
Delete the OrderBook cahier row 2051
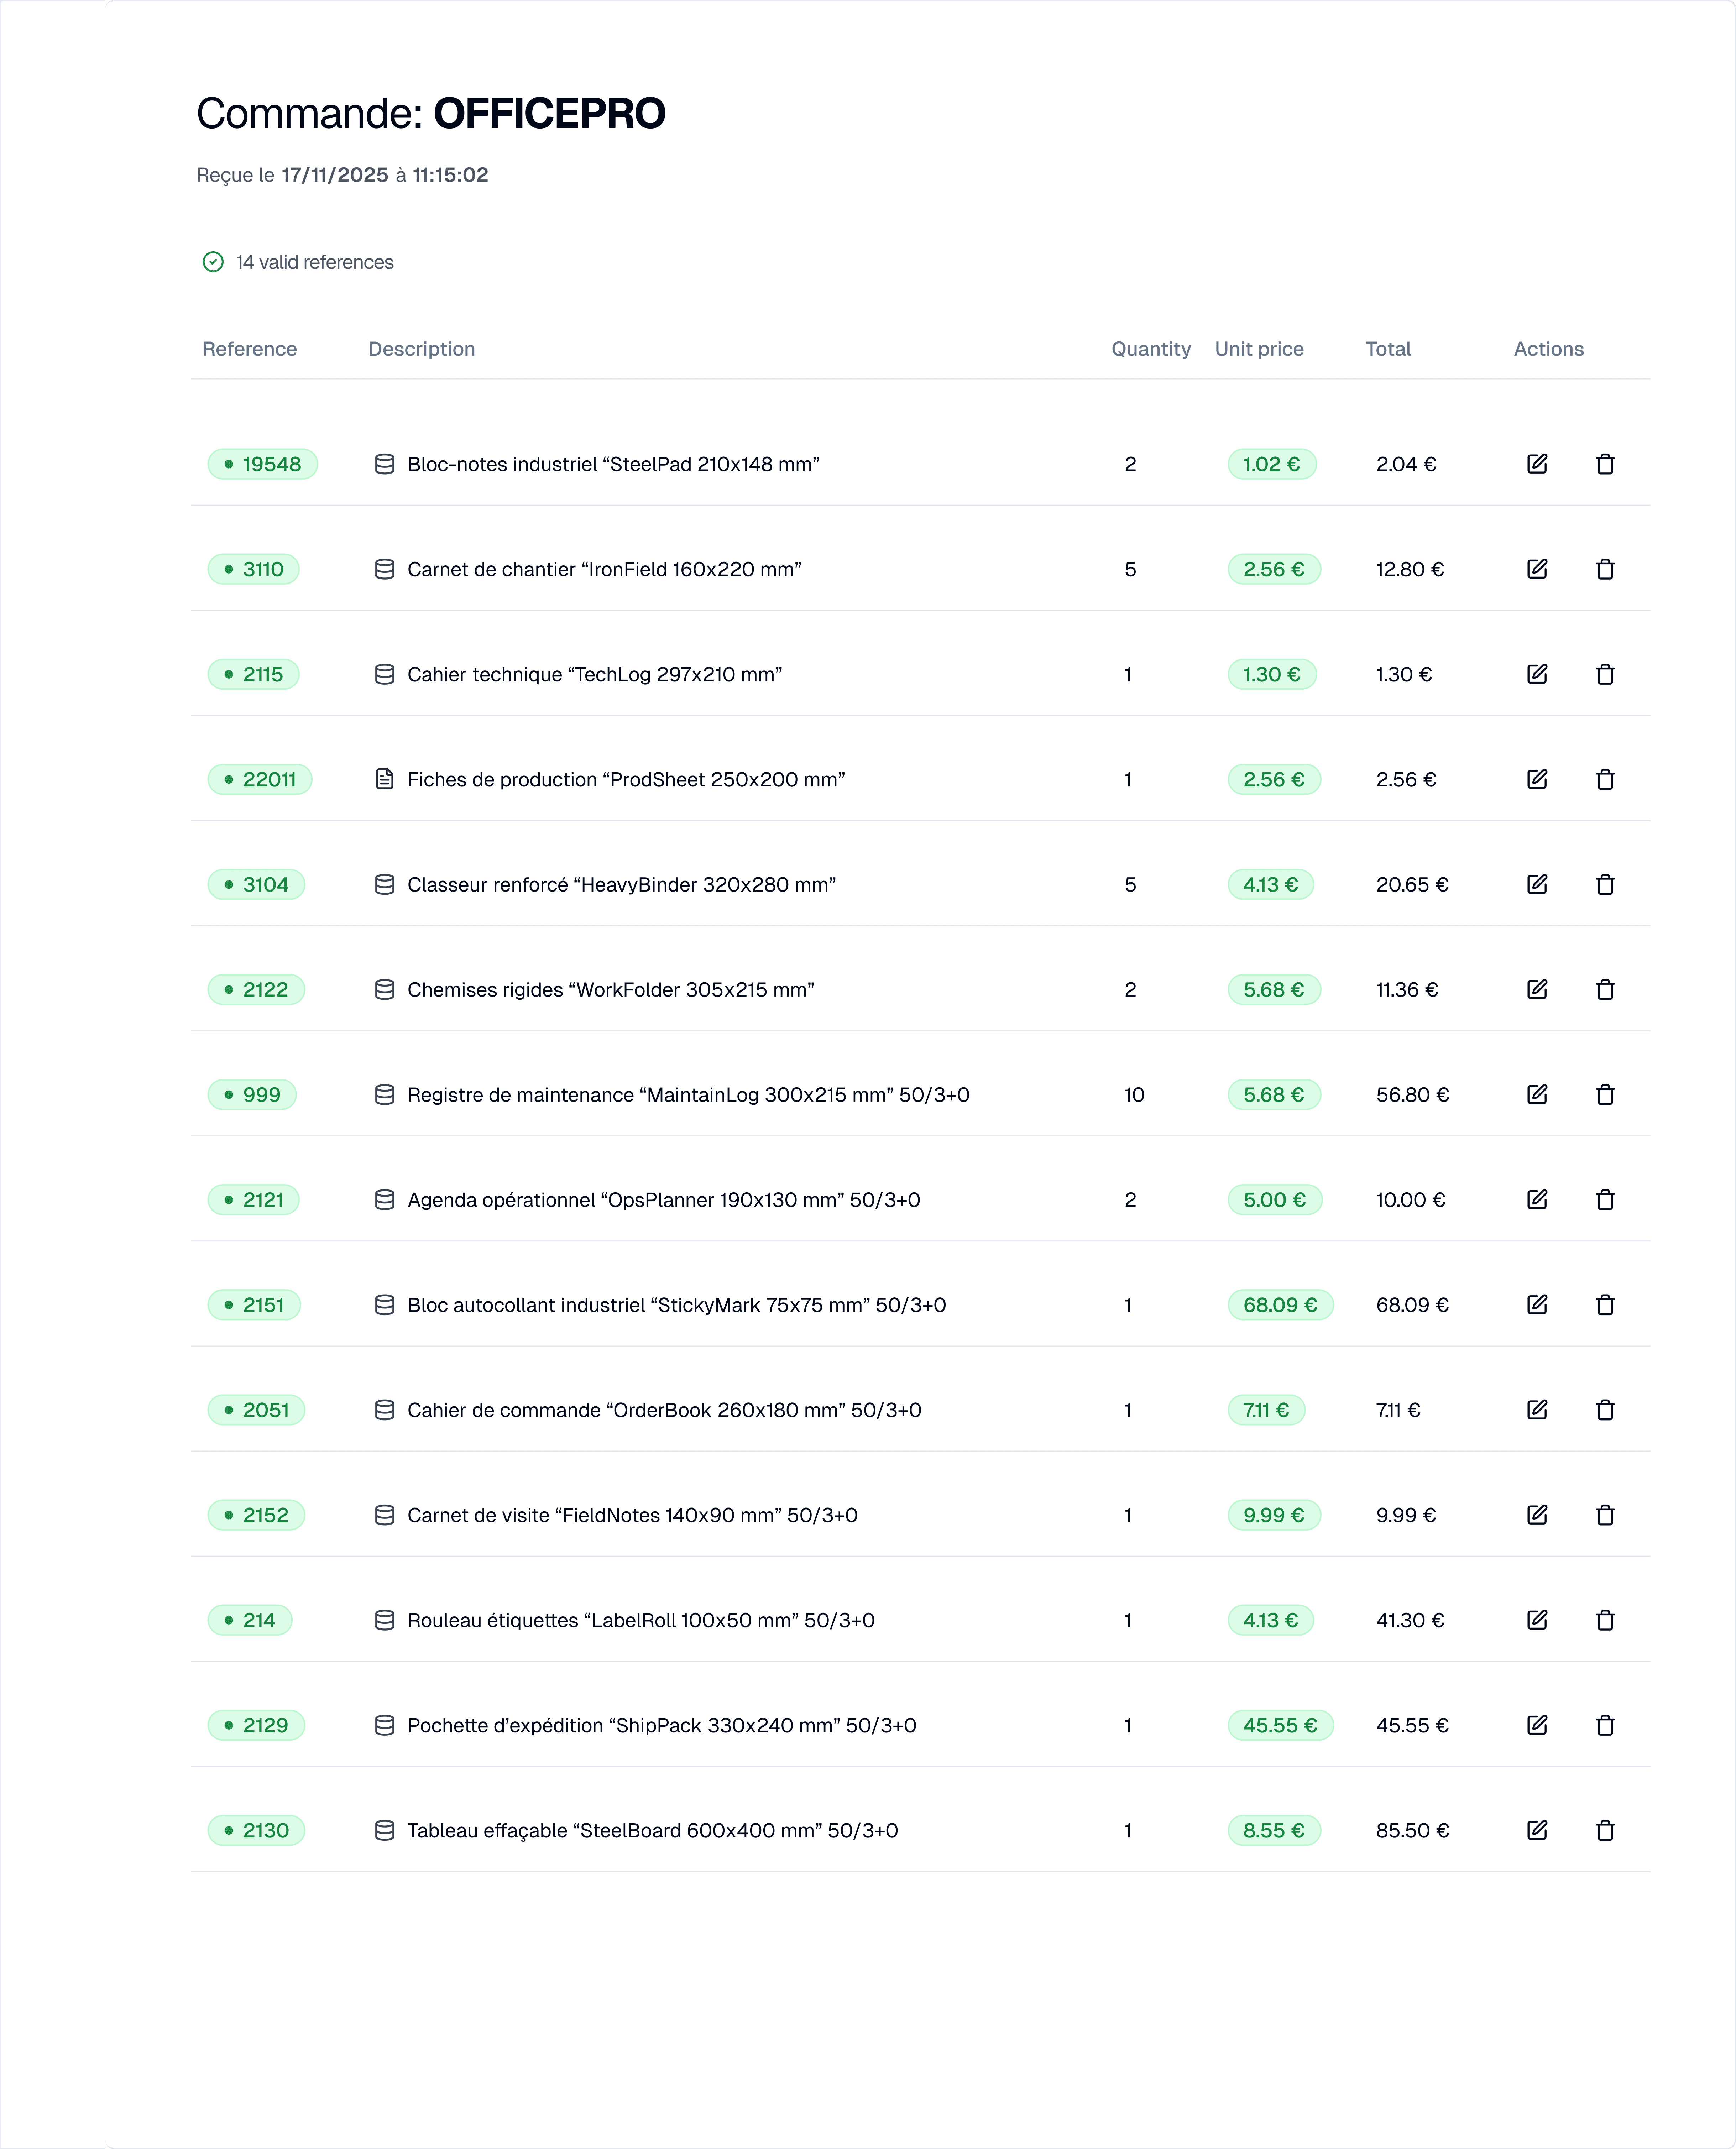pos(1605,1410)
